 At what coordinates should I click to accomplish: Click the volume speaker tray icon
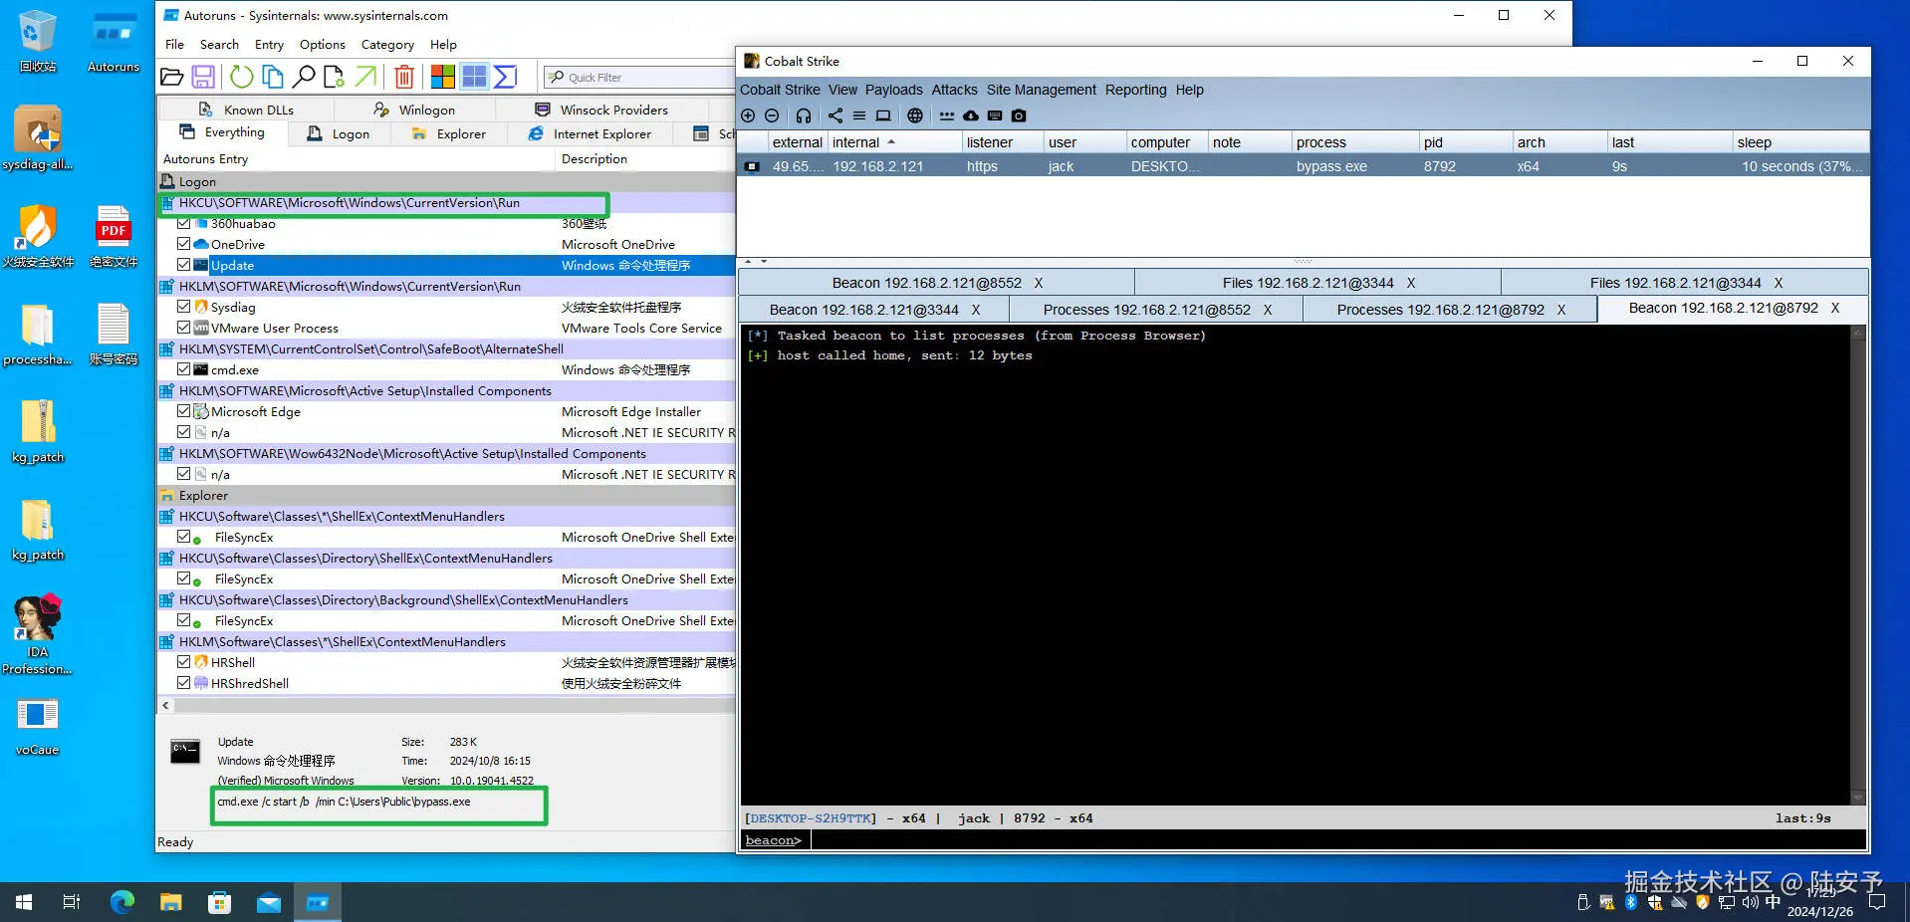1750,902
